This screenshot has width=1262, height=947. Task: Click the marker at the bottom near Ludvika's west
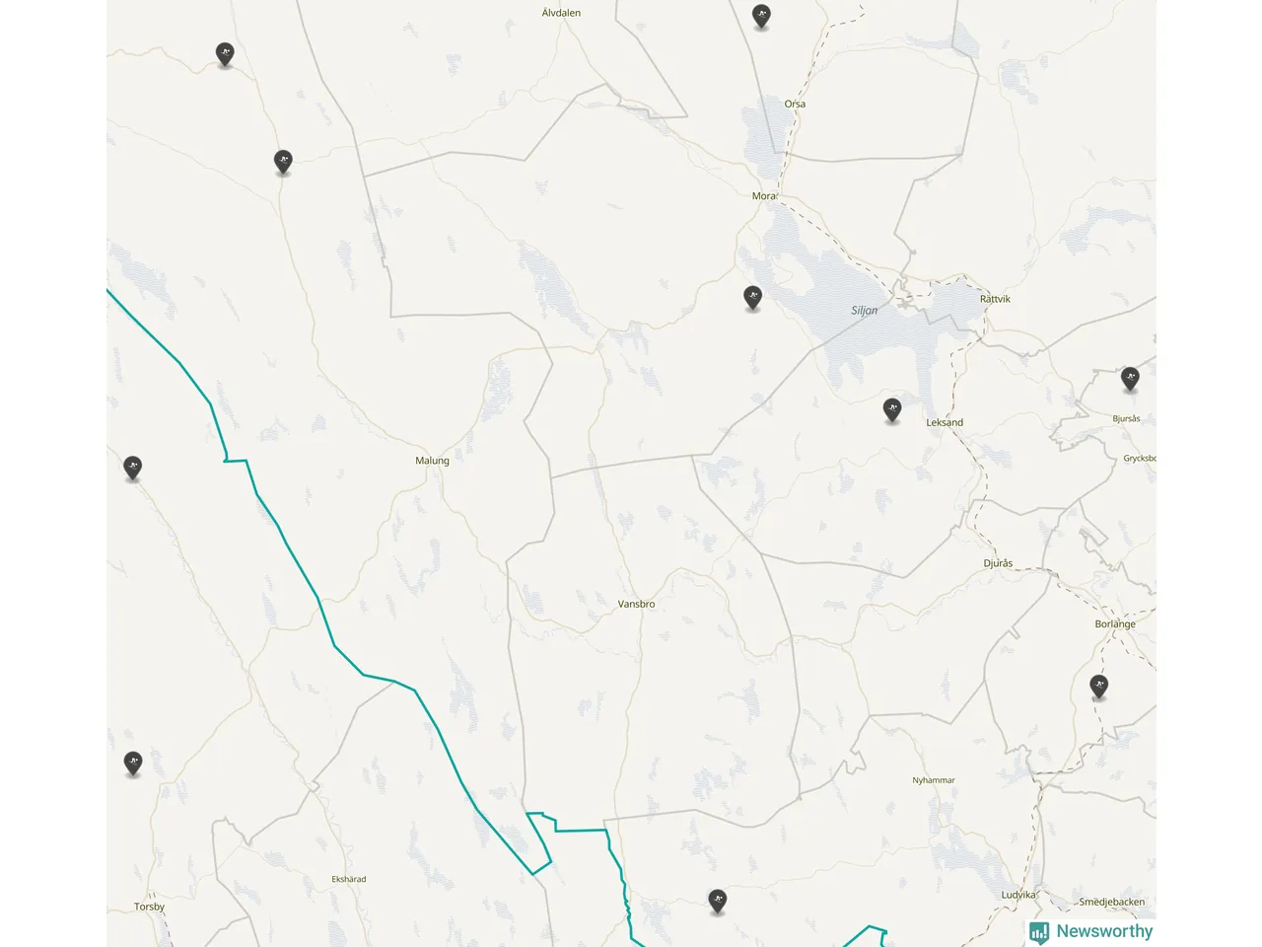point(718,901)
